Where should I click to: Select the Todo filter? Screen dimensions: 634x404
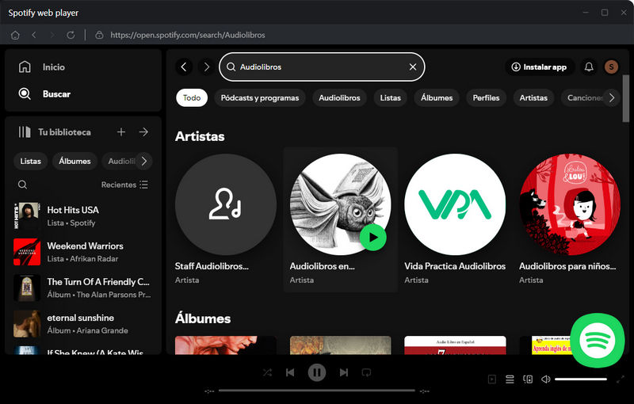[x=192, y=97]
